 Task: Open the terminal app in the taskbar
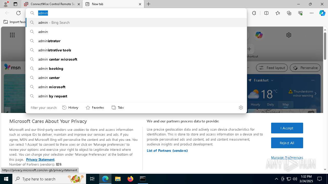coord(143,179)
